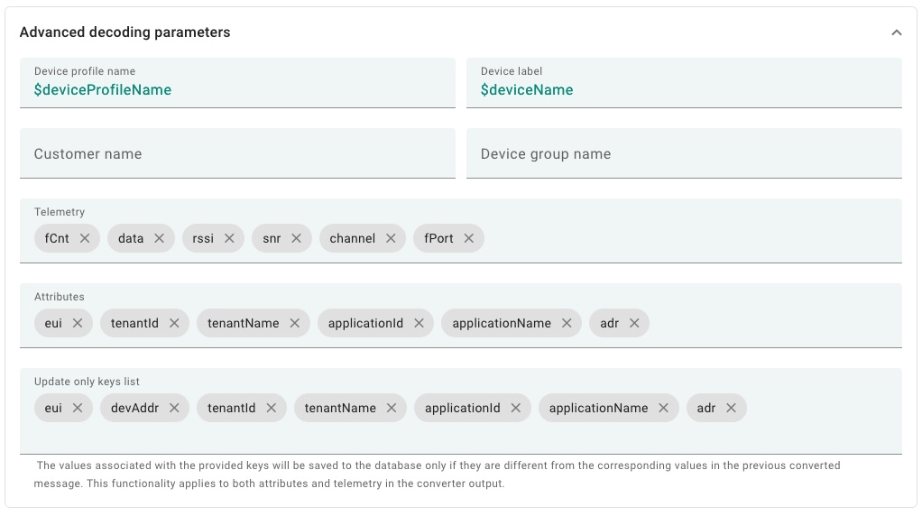This screenshot has height=516, width=922.
Task: Remove eui chip from Attributes
Action: tap(78, 323)
